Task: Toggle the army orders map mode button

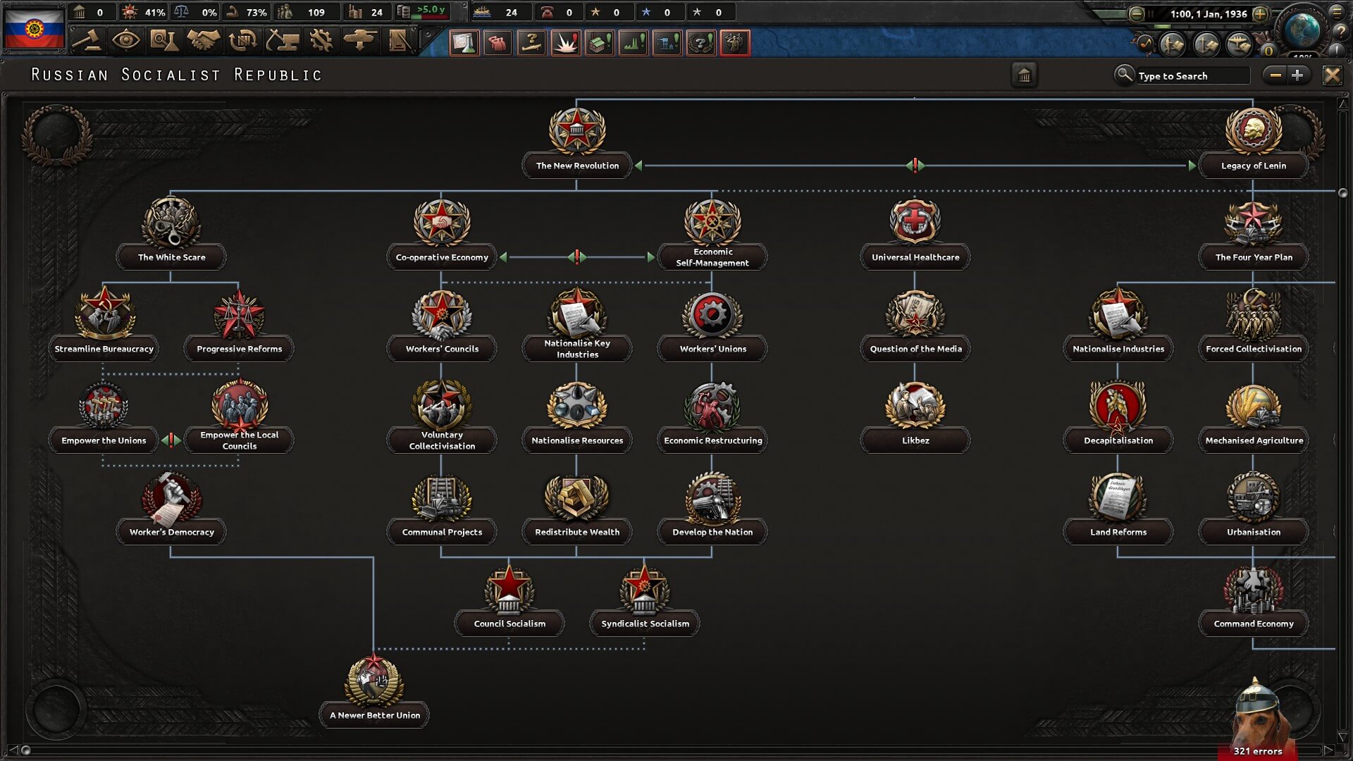Action: (1173, 45)
